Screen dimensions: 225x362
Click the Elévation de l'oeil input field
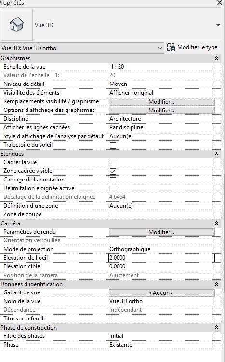click(x=161, y=258)
